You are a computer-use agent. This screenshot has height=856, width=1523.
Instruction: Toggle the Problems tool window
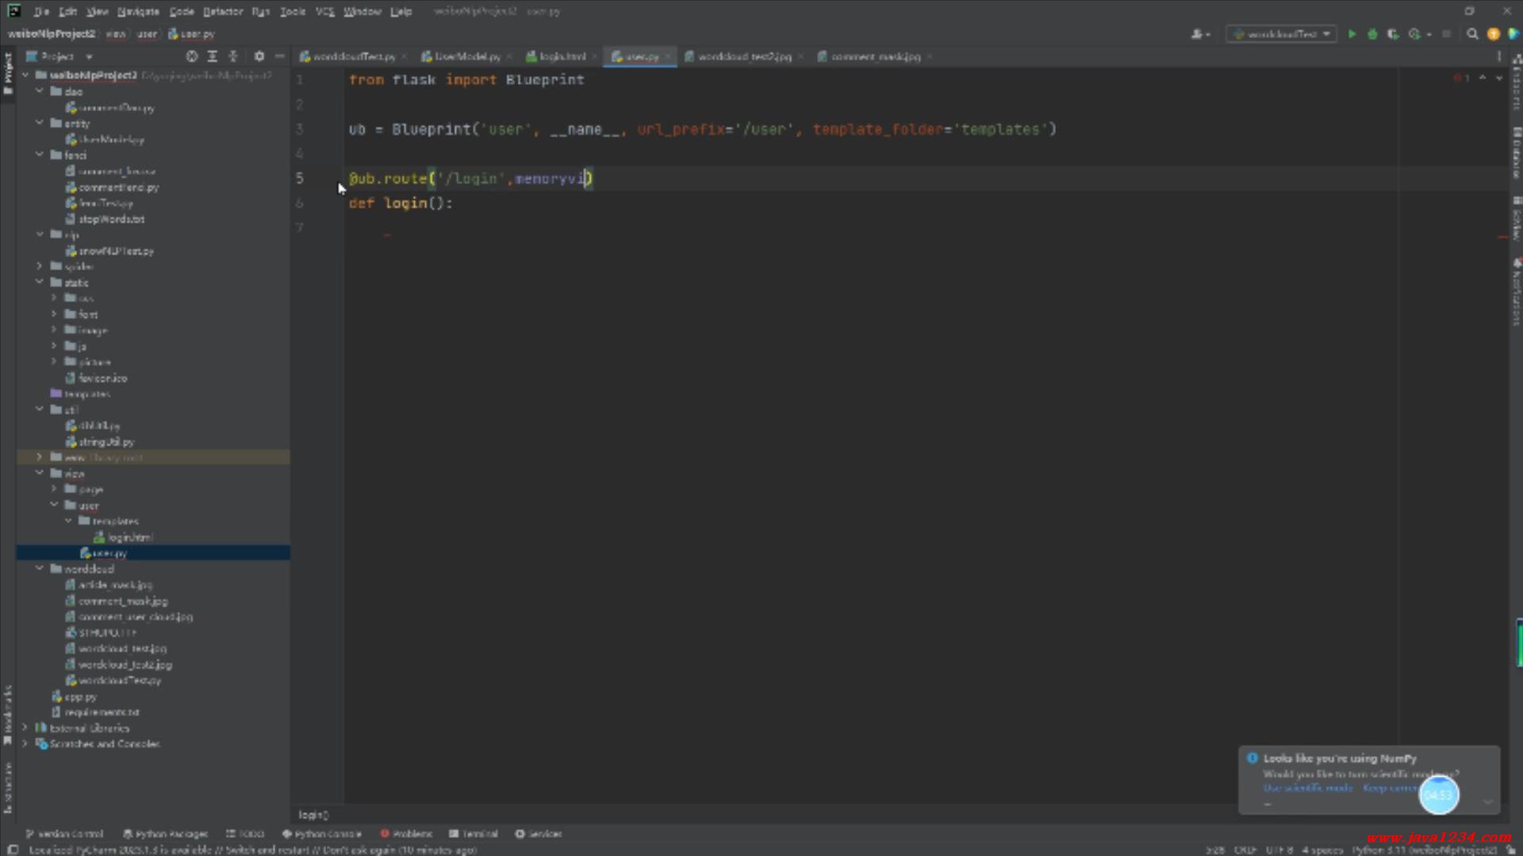click(x=406, y=834)
